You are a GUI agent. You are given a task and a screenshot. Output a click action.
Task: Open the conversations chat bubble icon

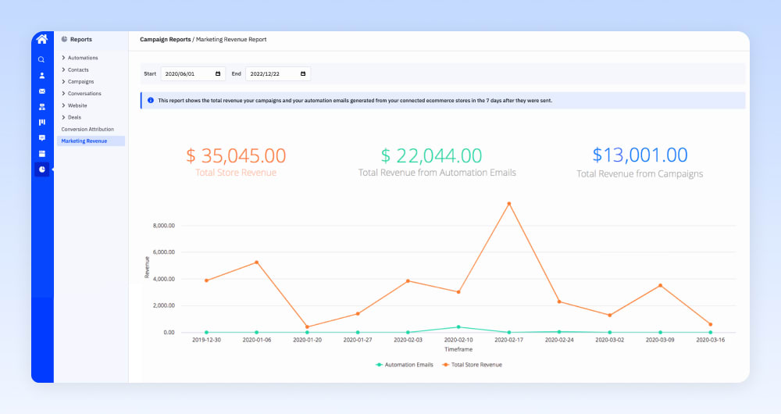click(x=42, y=138)
